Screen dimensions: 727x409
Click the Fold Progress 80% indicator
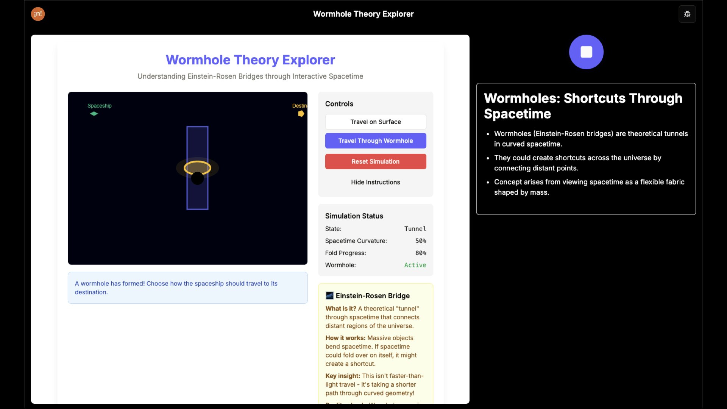click(x=421, y=253)
